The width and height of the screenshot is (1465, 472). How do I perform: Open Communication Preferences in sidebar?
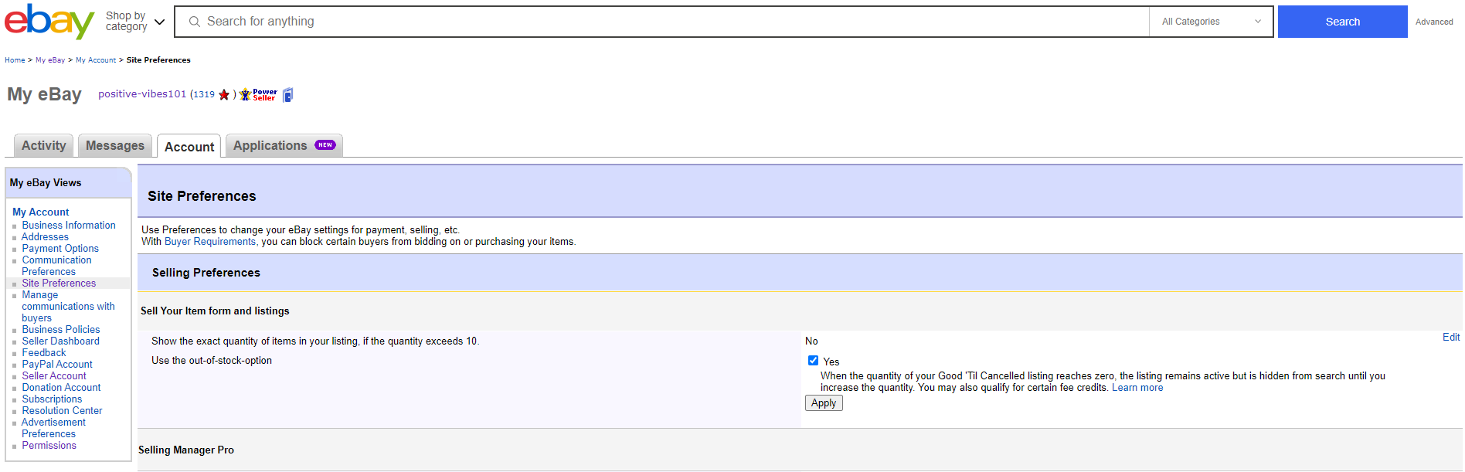coord(56,266)
